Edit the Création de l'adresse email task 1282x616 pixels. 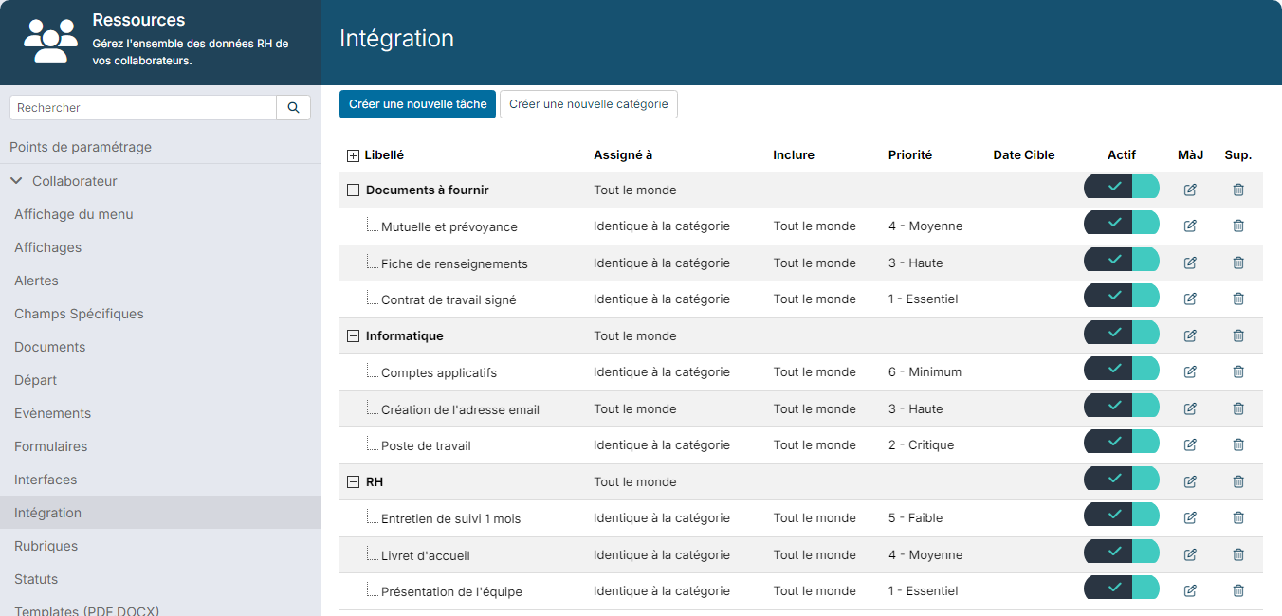[1190, 408]
